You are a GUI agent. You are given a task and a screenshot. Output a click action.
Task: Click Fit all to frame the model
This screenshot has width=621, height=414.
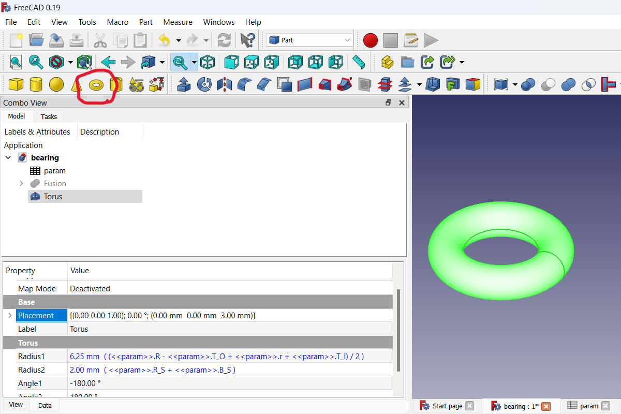click(16, 62)
